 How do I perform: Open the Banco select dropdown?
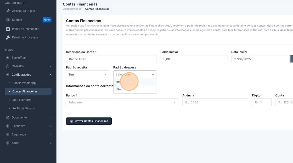coord(122,102)
